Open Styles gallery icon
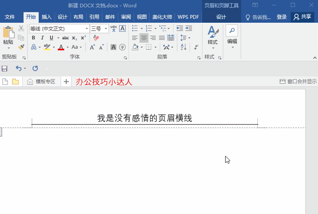This screenshot has width=318, height=214. (x=213, y=32)
